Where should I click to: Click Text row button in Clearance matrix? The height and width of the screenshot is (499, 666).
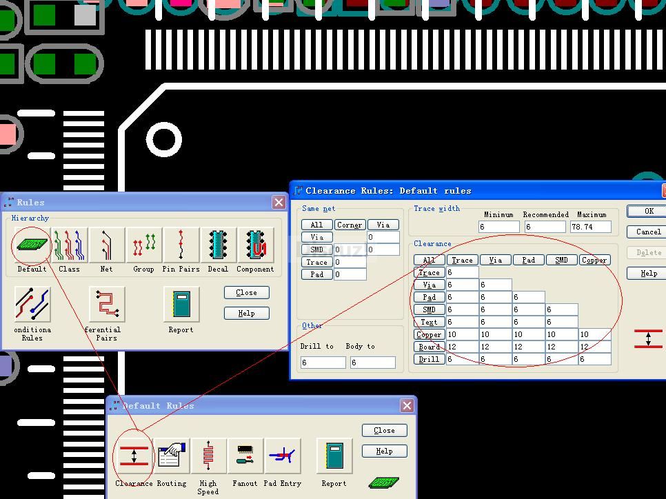(430, 323)
